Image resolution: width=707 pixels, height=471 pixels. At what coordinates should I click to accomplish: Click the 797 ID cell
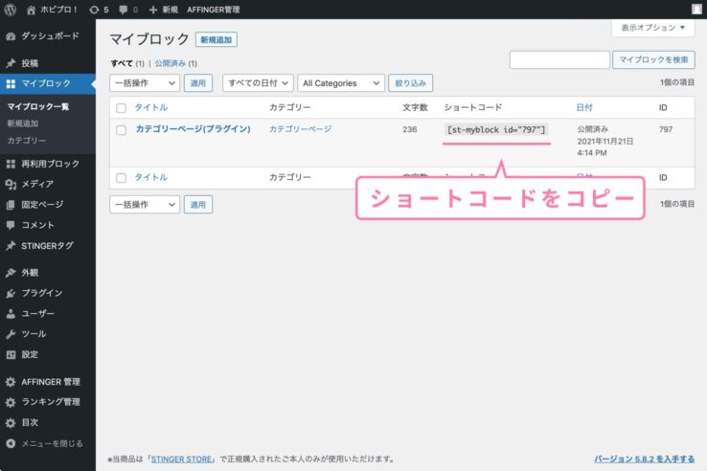coord(666,129)
